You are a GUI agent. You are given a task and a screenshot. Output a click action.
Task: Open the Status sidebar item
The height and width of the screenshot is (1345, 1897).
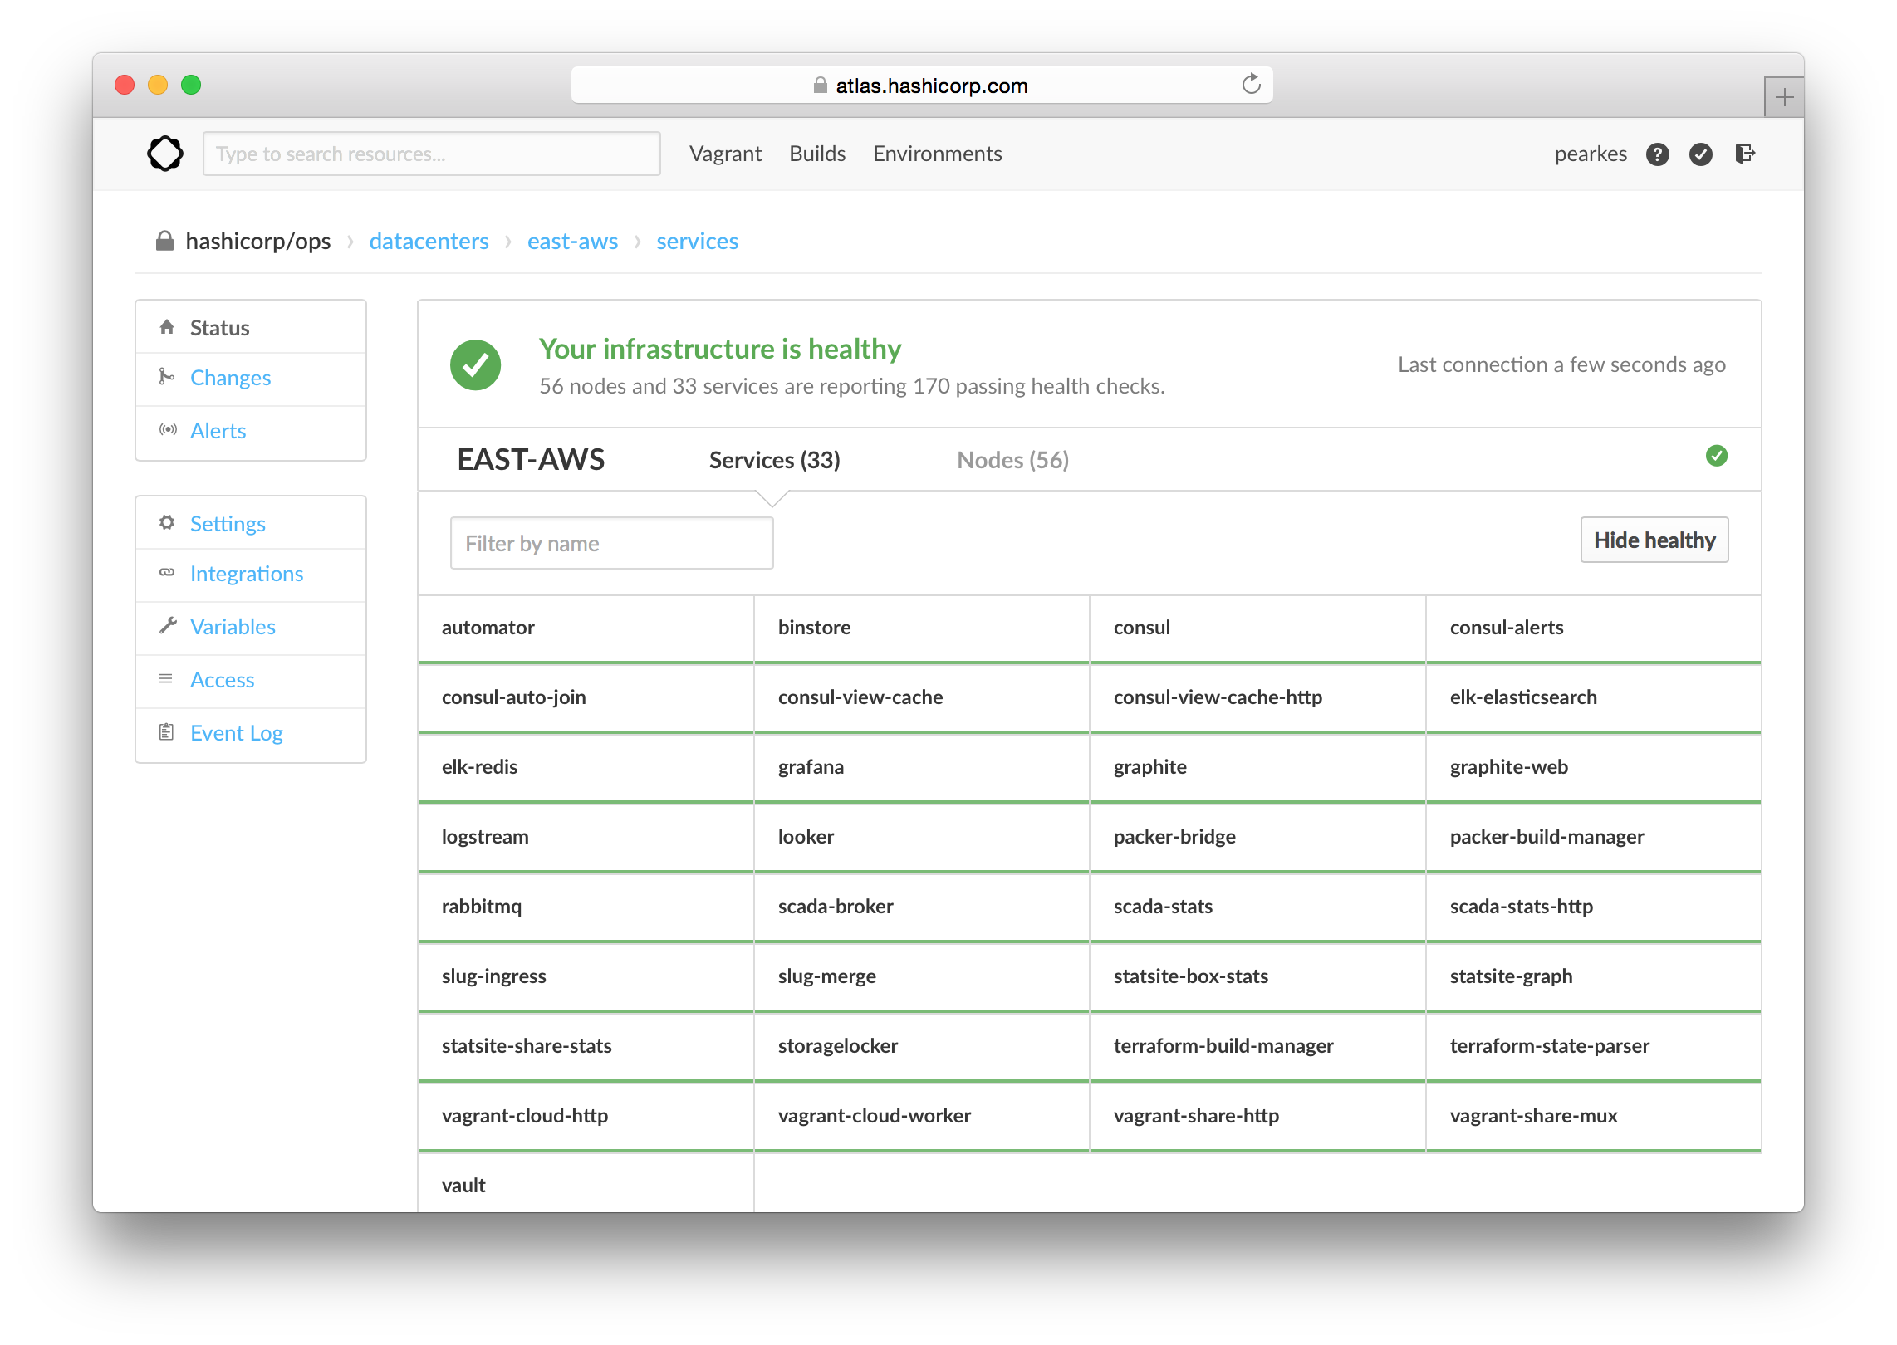click(x=251, y=327)
